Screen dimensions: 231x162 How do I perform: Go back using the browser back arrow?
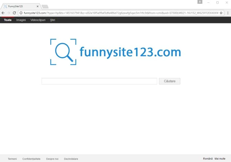(3, 13)
